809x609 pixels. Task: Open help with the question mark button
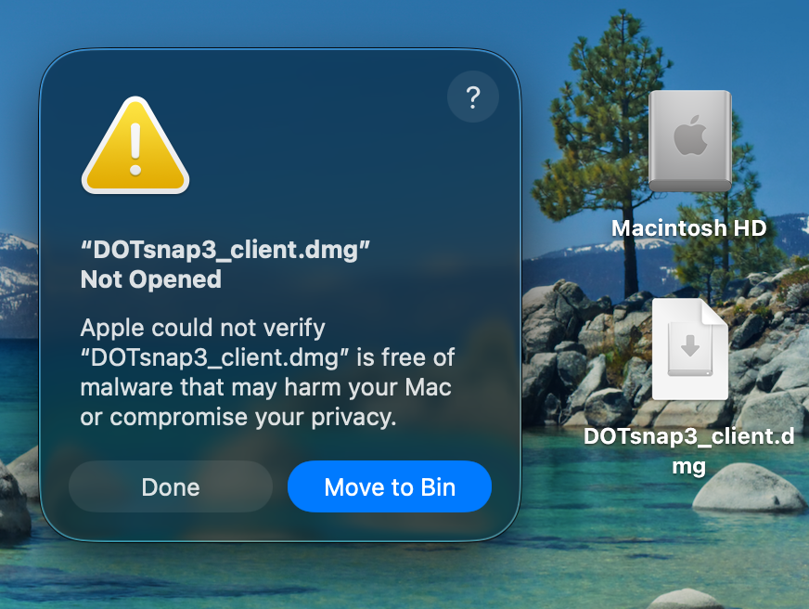472,97
